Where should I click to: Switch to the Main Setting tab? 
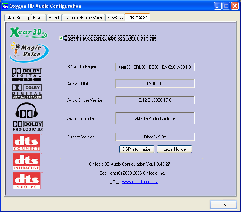pyautogui.click(x=17, y=18)
